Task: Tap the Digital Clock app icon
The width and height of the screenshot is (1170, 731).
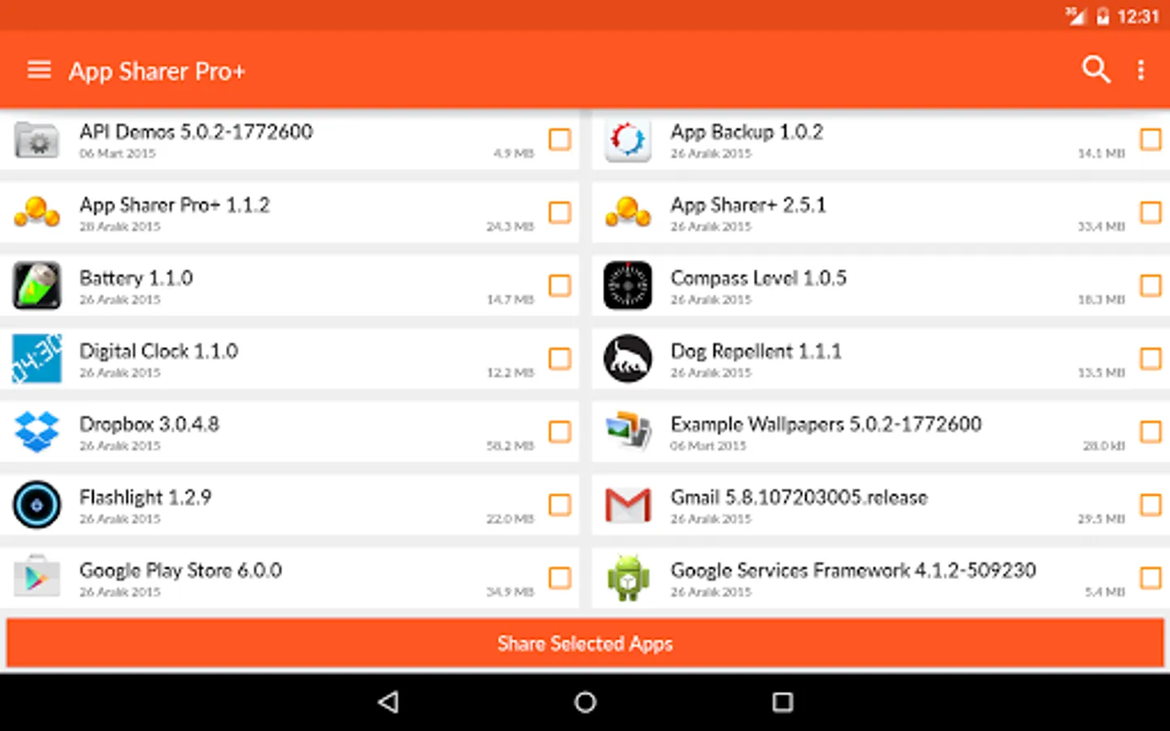Action: tap(37, 358)
